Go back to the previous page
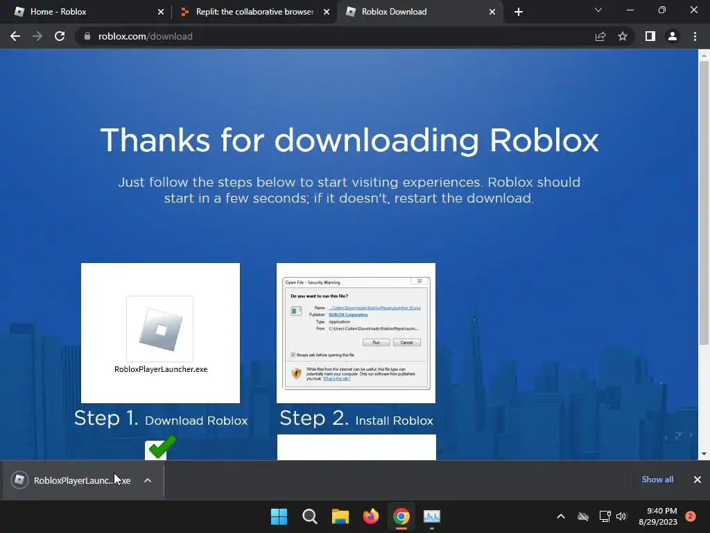The height and width of the screenshot is (533, 710). pyautogui.click(x=15, y=36)
